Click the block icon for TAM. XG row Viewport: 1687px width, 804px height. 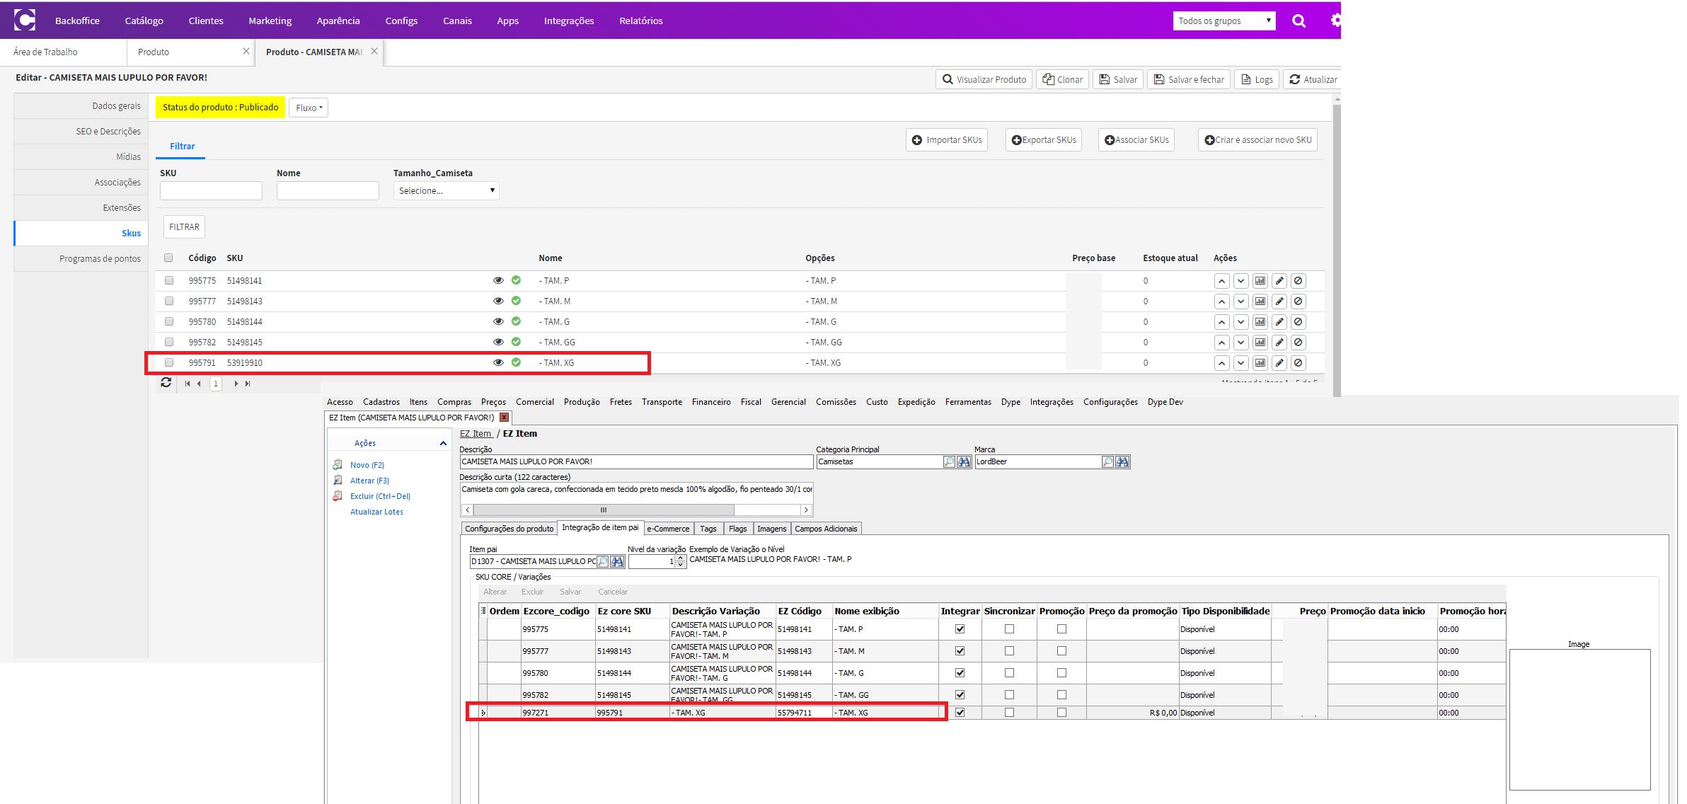click(x=1299, y=363)
